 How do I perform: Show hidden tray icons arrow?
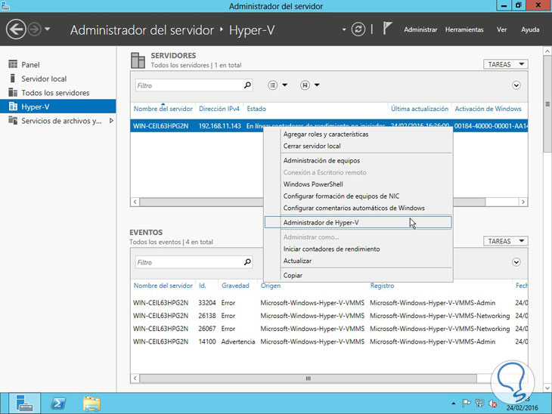click(x=454, y=403)
